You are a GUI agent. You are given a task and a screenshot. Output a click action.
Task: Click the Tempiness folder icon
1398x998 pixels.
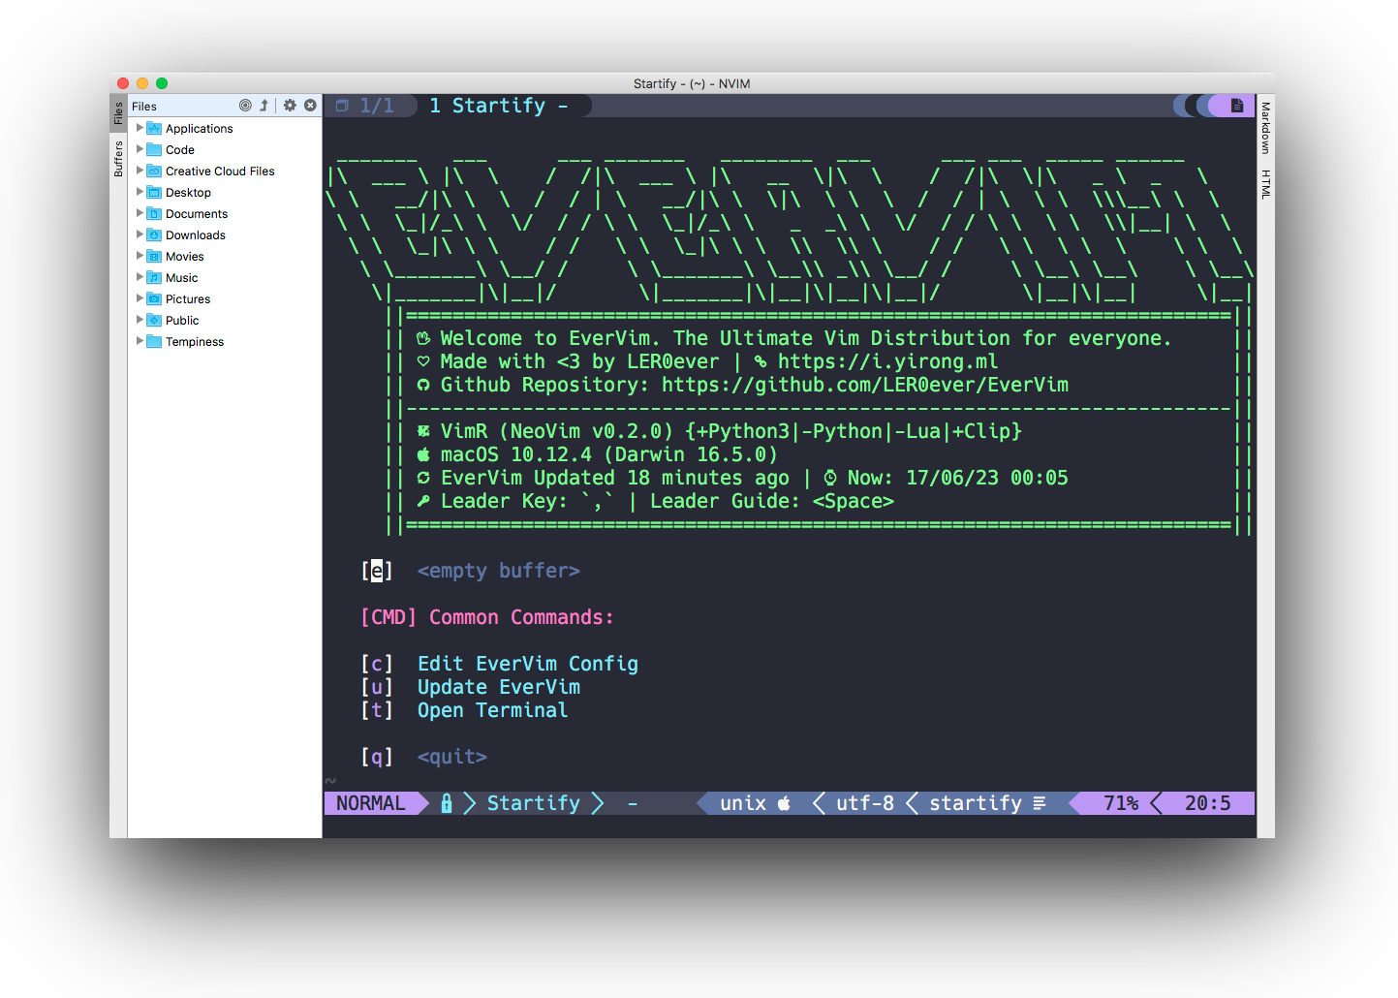tap(154, 341)
